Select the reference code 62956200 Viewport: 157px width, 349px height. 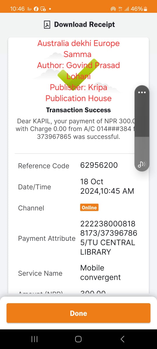pos(99,165)
